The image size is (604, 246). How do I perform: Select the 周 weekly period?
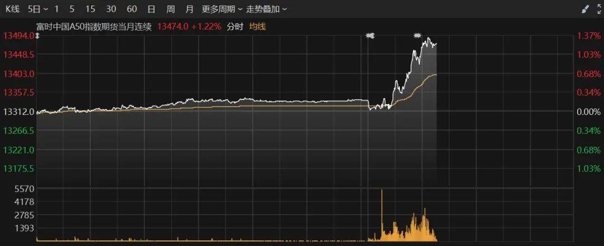171,9
